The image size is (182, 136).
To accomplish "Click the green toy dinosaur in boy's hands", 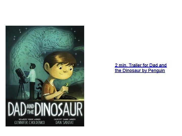I will coord(66,88).
